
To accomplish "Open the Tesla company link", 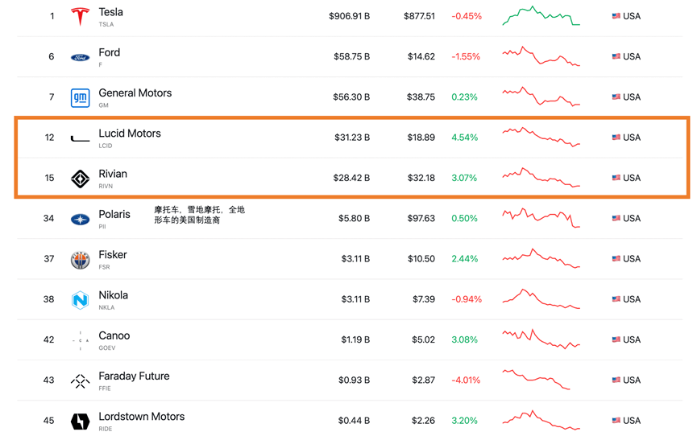I will [x=110, y=12].
